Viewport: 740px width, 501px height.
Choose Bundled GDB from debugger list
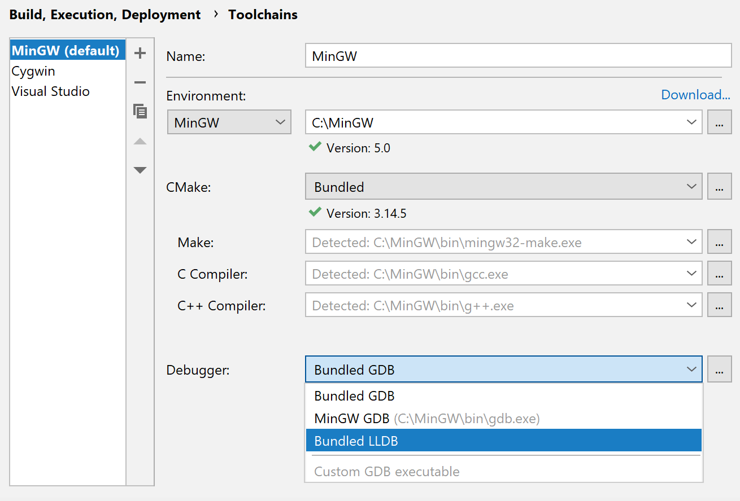tap(504, 396)
